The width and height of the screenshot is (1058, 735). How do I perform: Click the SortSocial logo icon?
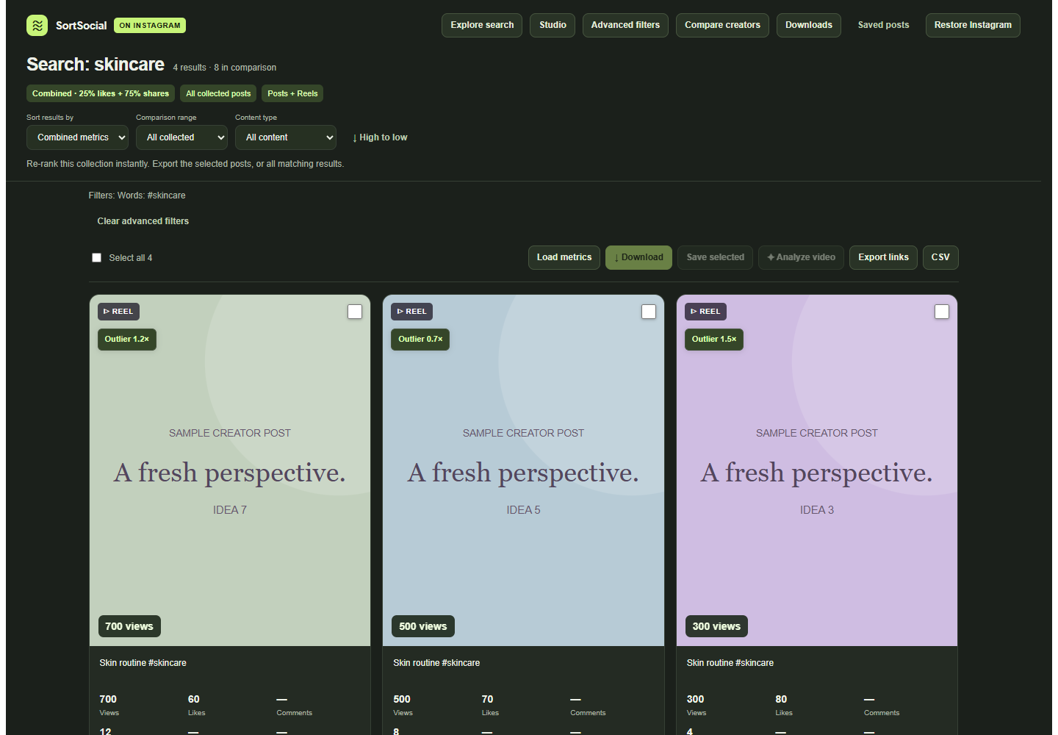[x=37, y=25]
